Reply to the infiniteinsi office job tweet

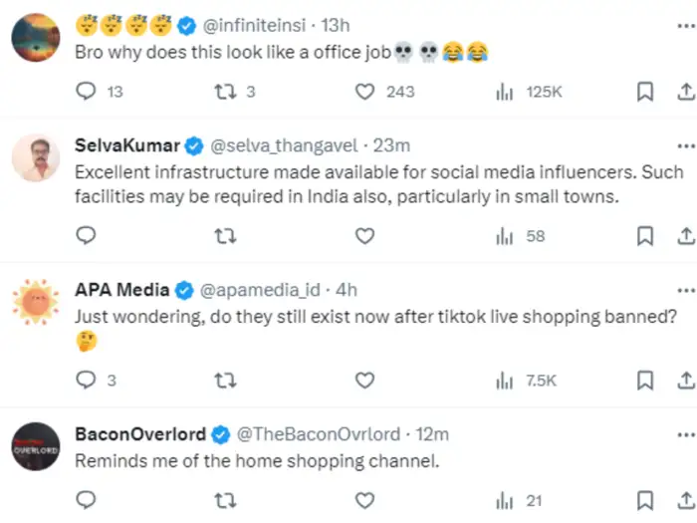tap(87, 92)
